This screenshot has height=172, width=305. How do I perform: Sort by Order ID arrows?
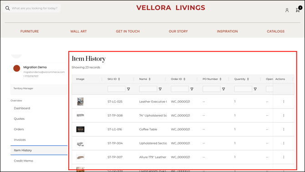pyautogui.click(x=184, y=79)
